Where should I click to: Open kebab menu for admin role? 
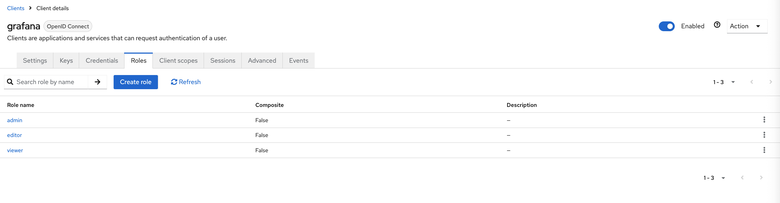[764, 120]
